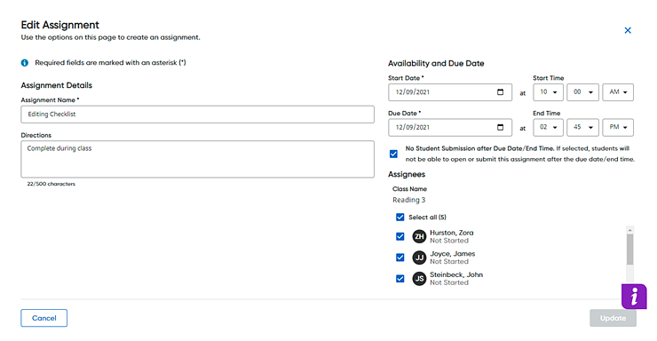Toggle the Select all (5) checkbox
Image resolution: width=657 pixels, height=341 pixels.
[x=400, y=217]
